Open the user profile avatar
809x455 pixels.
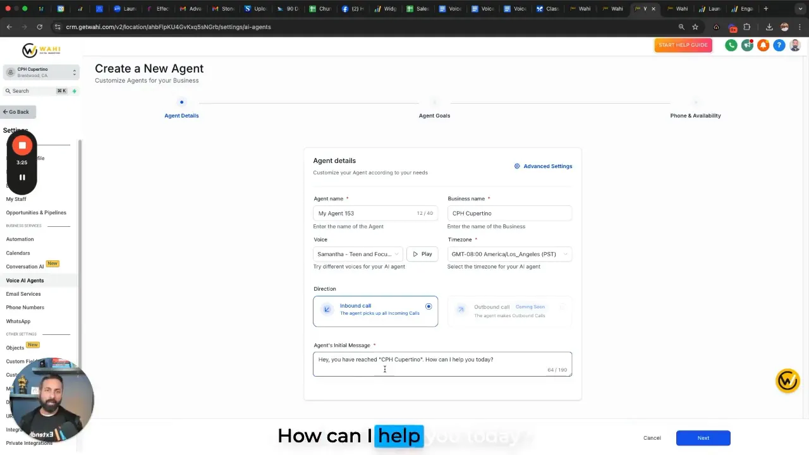795,45
